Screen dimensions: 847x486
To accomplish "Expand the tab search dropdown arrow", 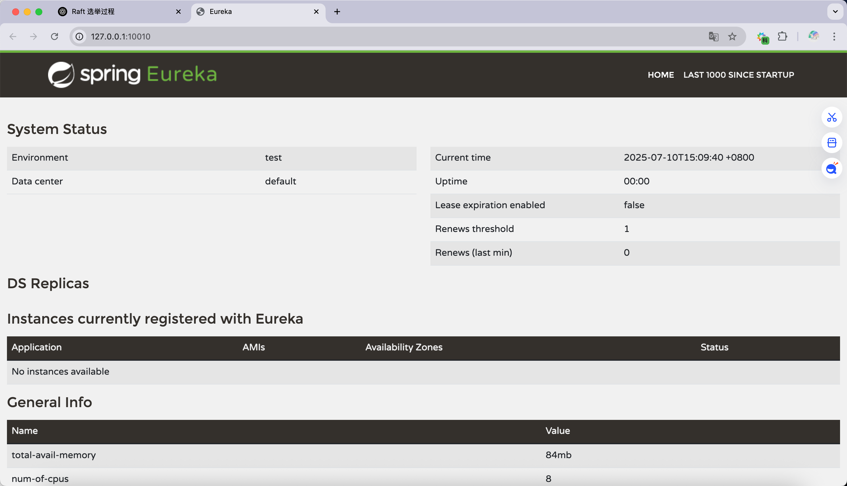I will point(835,12).
